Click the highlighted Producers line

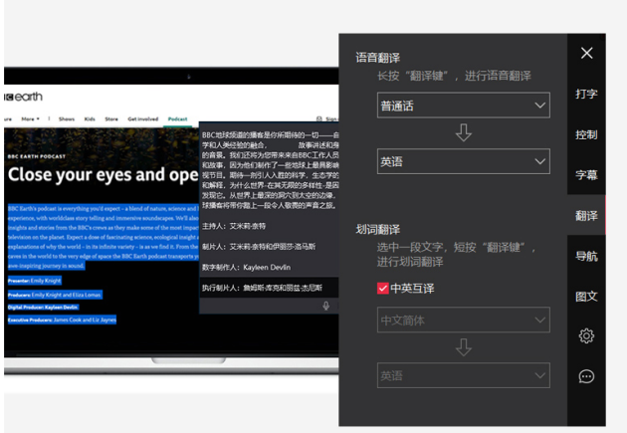coord(55,295)
